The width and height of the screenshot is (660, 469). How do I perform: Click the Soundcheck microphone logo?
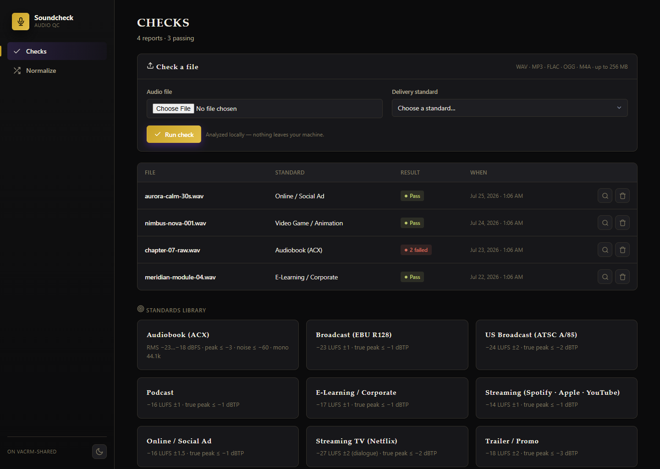21,22
